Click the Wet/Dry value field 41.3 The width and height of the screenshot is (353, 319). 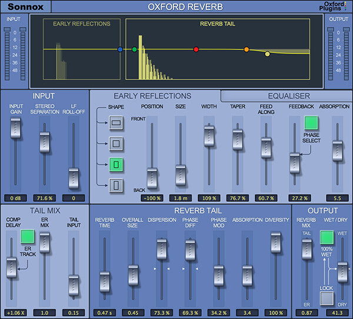(338, 313)
